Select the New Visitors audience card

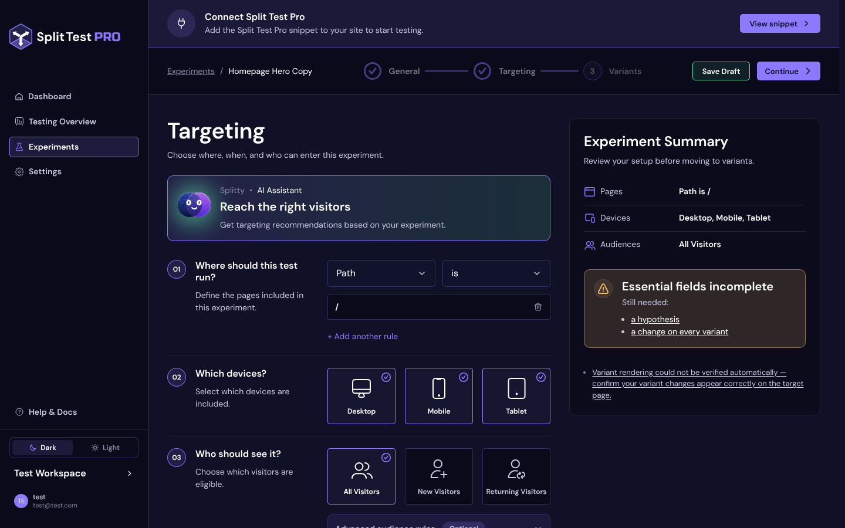pos(439,476)
